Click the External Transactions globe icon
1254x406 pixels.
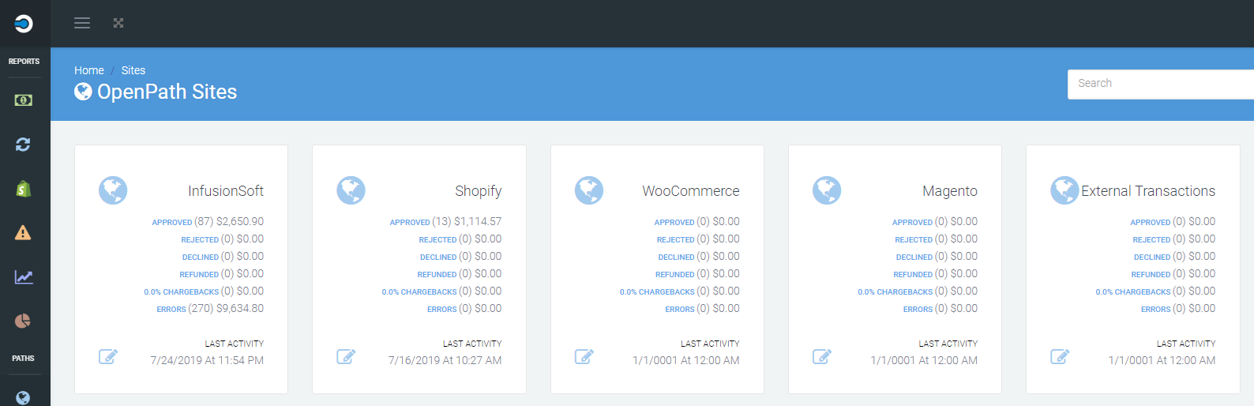pos(1064,190)
